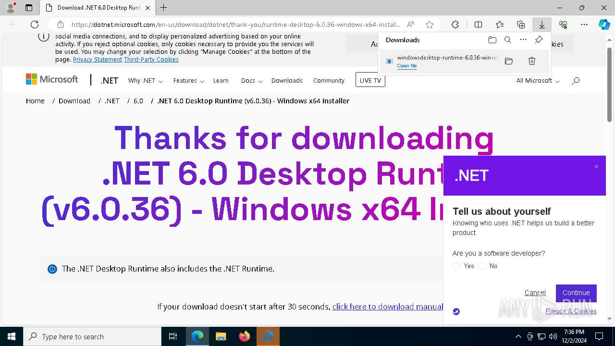Open the Collections icon

click(521, 25)
